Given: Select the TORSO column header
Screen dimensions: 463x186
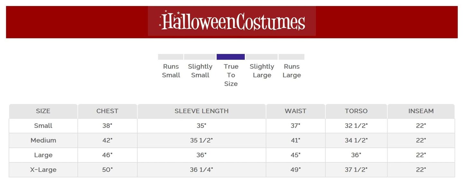Looking at the screenshot, I should 356,111.
